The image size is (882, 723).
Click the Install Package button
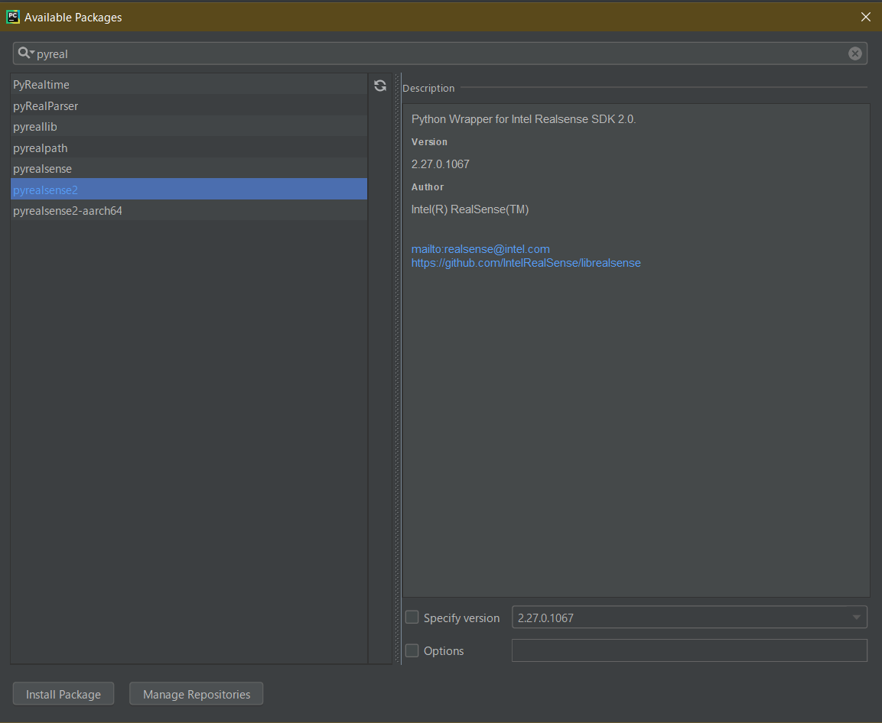click(x=63, y=693)
